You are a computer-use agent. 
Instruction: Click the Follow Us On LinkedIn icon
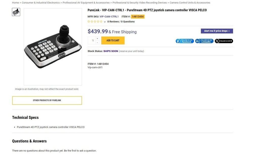(204, 41)
